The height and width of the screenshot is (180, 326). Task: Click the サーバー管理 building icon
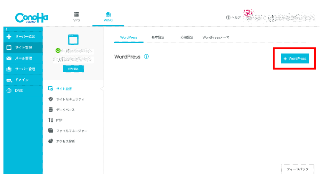(9, 69)
